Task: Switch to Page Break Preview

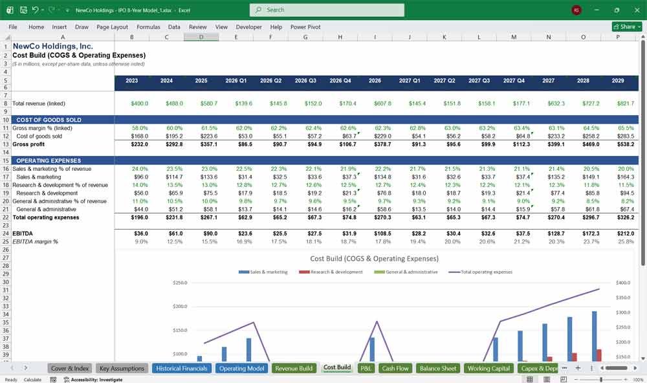Action: pos(564,379)
